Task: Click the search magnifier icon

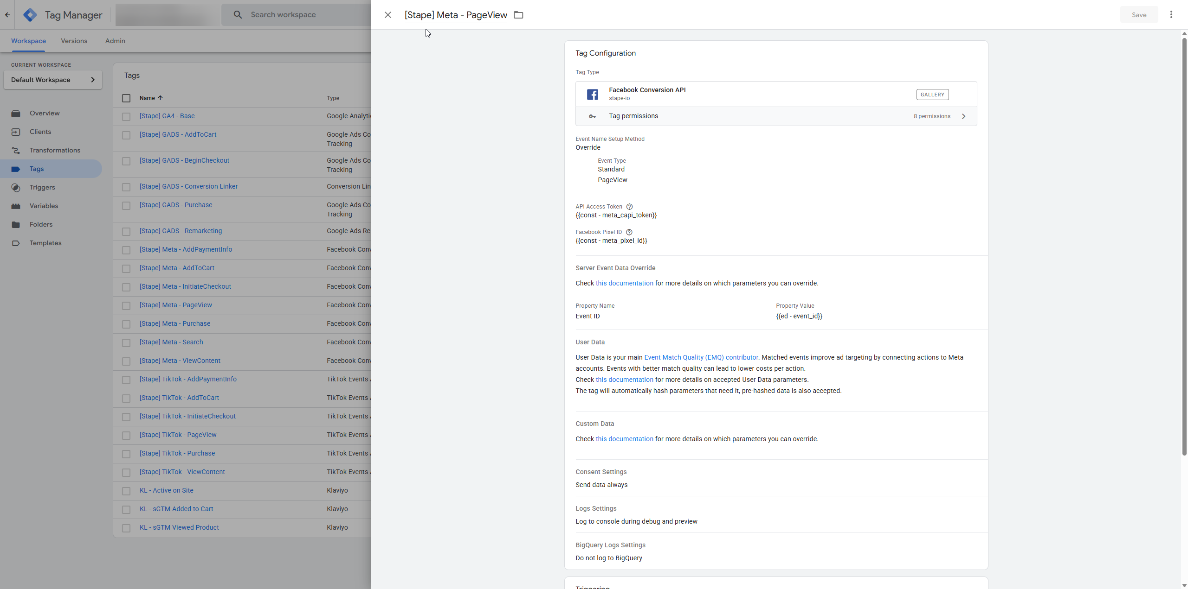Action: [x=238, y=15]
